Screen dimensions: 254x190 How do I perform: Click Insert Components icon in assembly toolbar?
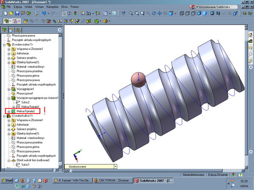click(x=25, y=21)
